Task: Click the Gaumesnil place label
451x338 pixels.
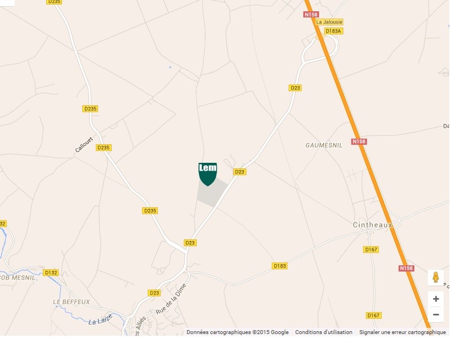Action: pos(324,146)
